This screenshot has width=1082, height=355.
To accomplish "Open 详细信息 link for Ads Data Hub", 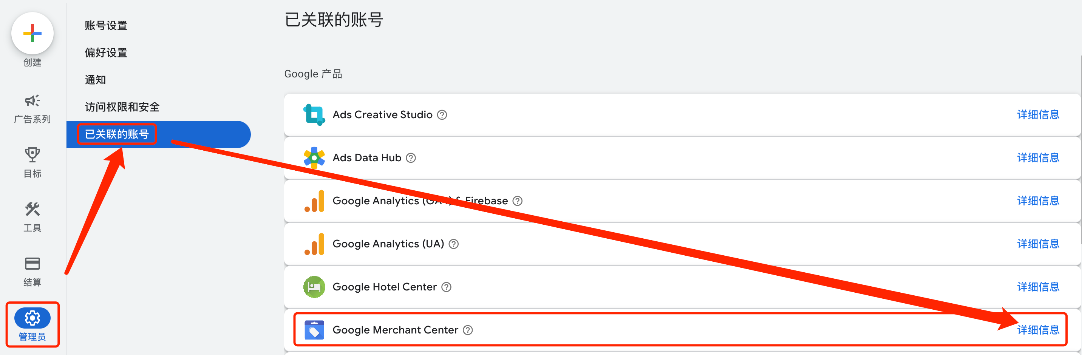I will click(1038, 158).
